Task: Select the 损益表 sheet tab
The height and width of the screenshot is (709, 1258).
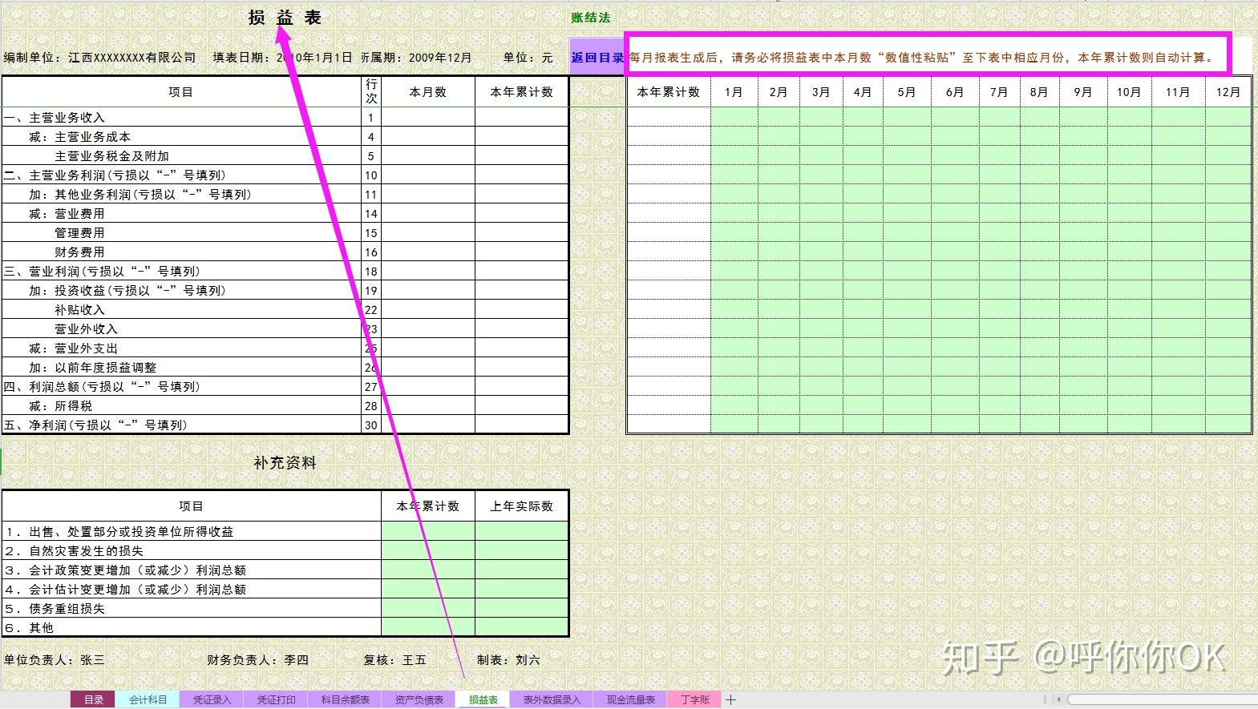Action: tap(483, 699)
